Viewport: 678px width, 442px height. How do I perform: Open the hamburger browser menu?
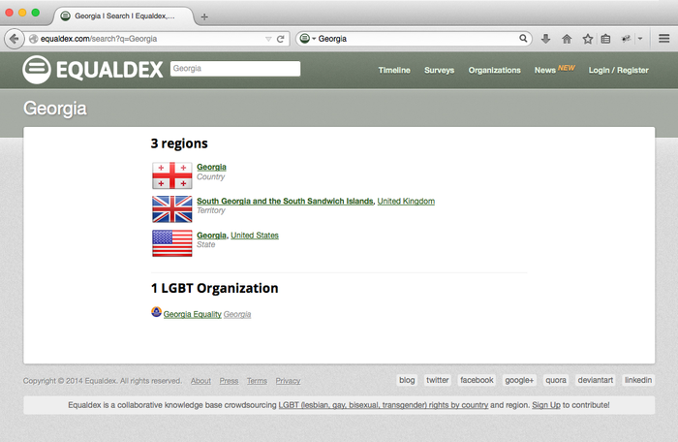(664, 39)
